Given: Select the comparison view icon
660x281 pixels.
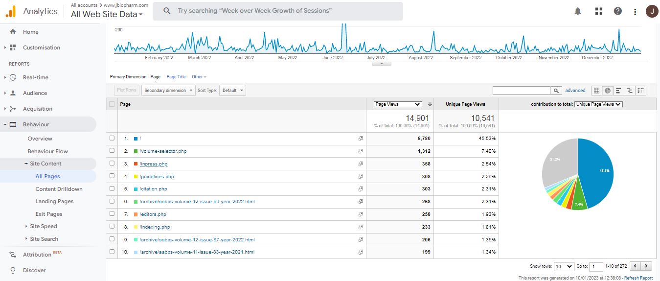Looking at the screenshot, I should click(x=630, y=91).
